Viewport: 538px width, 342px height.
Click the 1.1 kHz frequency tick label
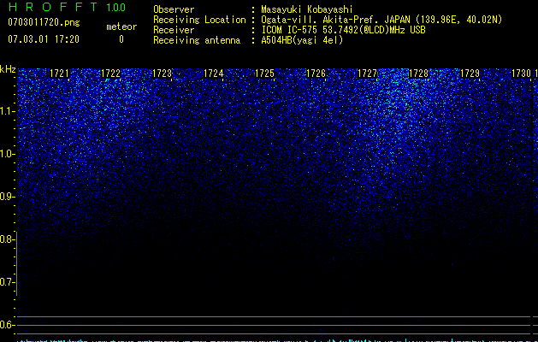click(x=6, y=111)
